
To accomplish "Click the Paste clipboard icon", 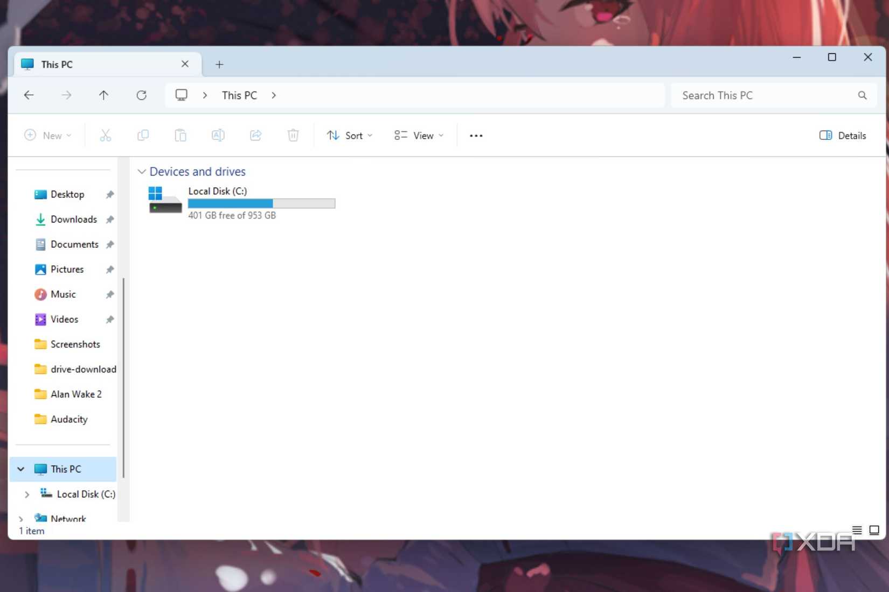I will click(x=180, y=135).
